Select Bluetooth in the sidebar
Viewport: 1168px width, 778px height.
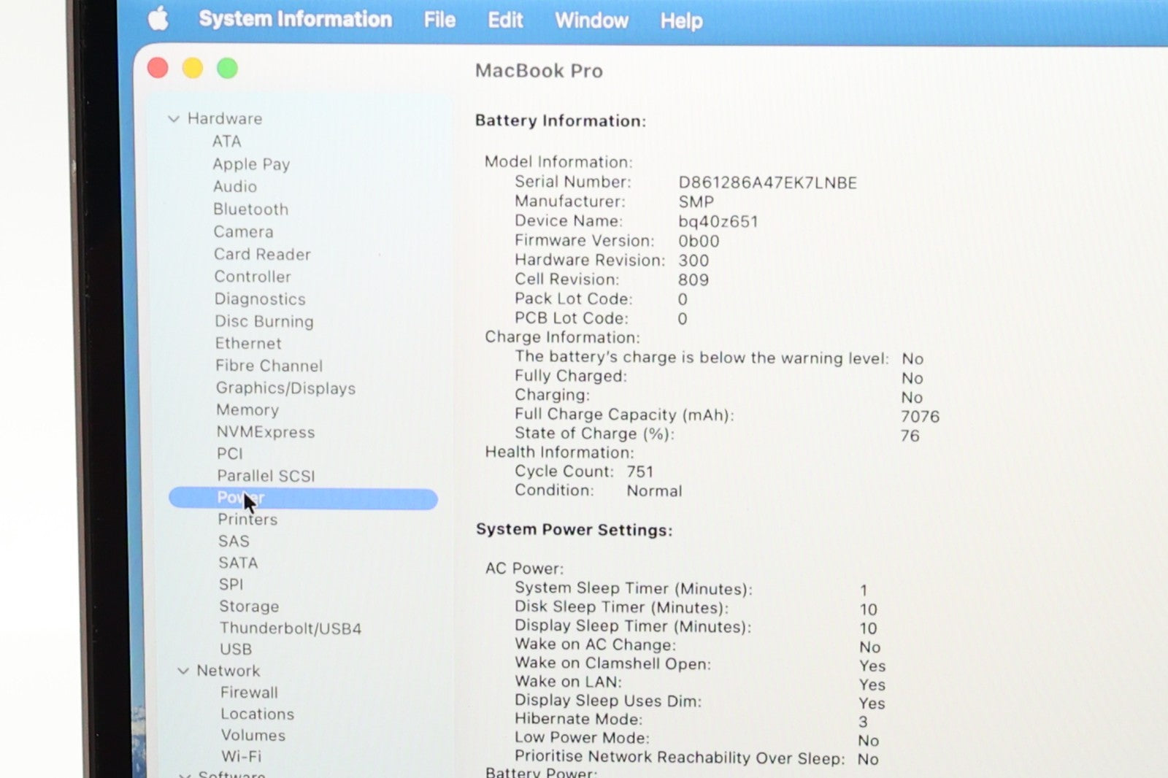pyautogui.click(x=250, y=209)
